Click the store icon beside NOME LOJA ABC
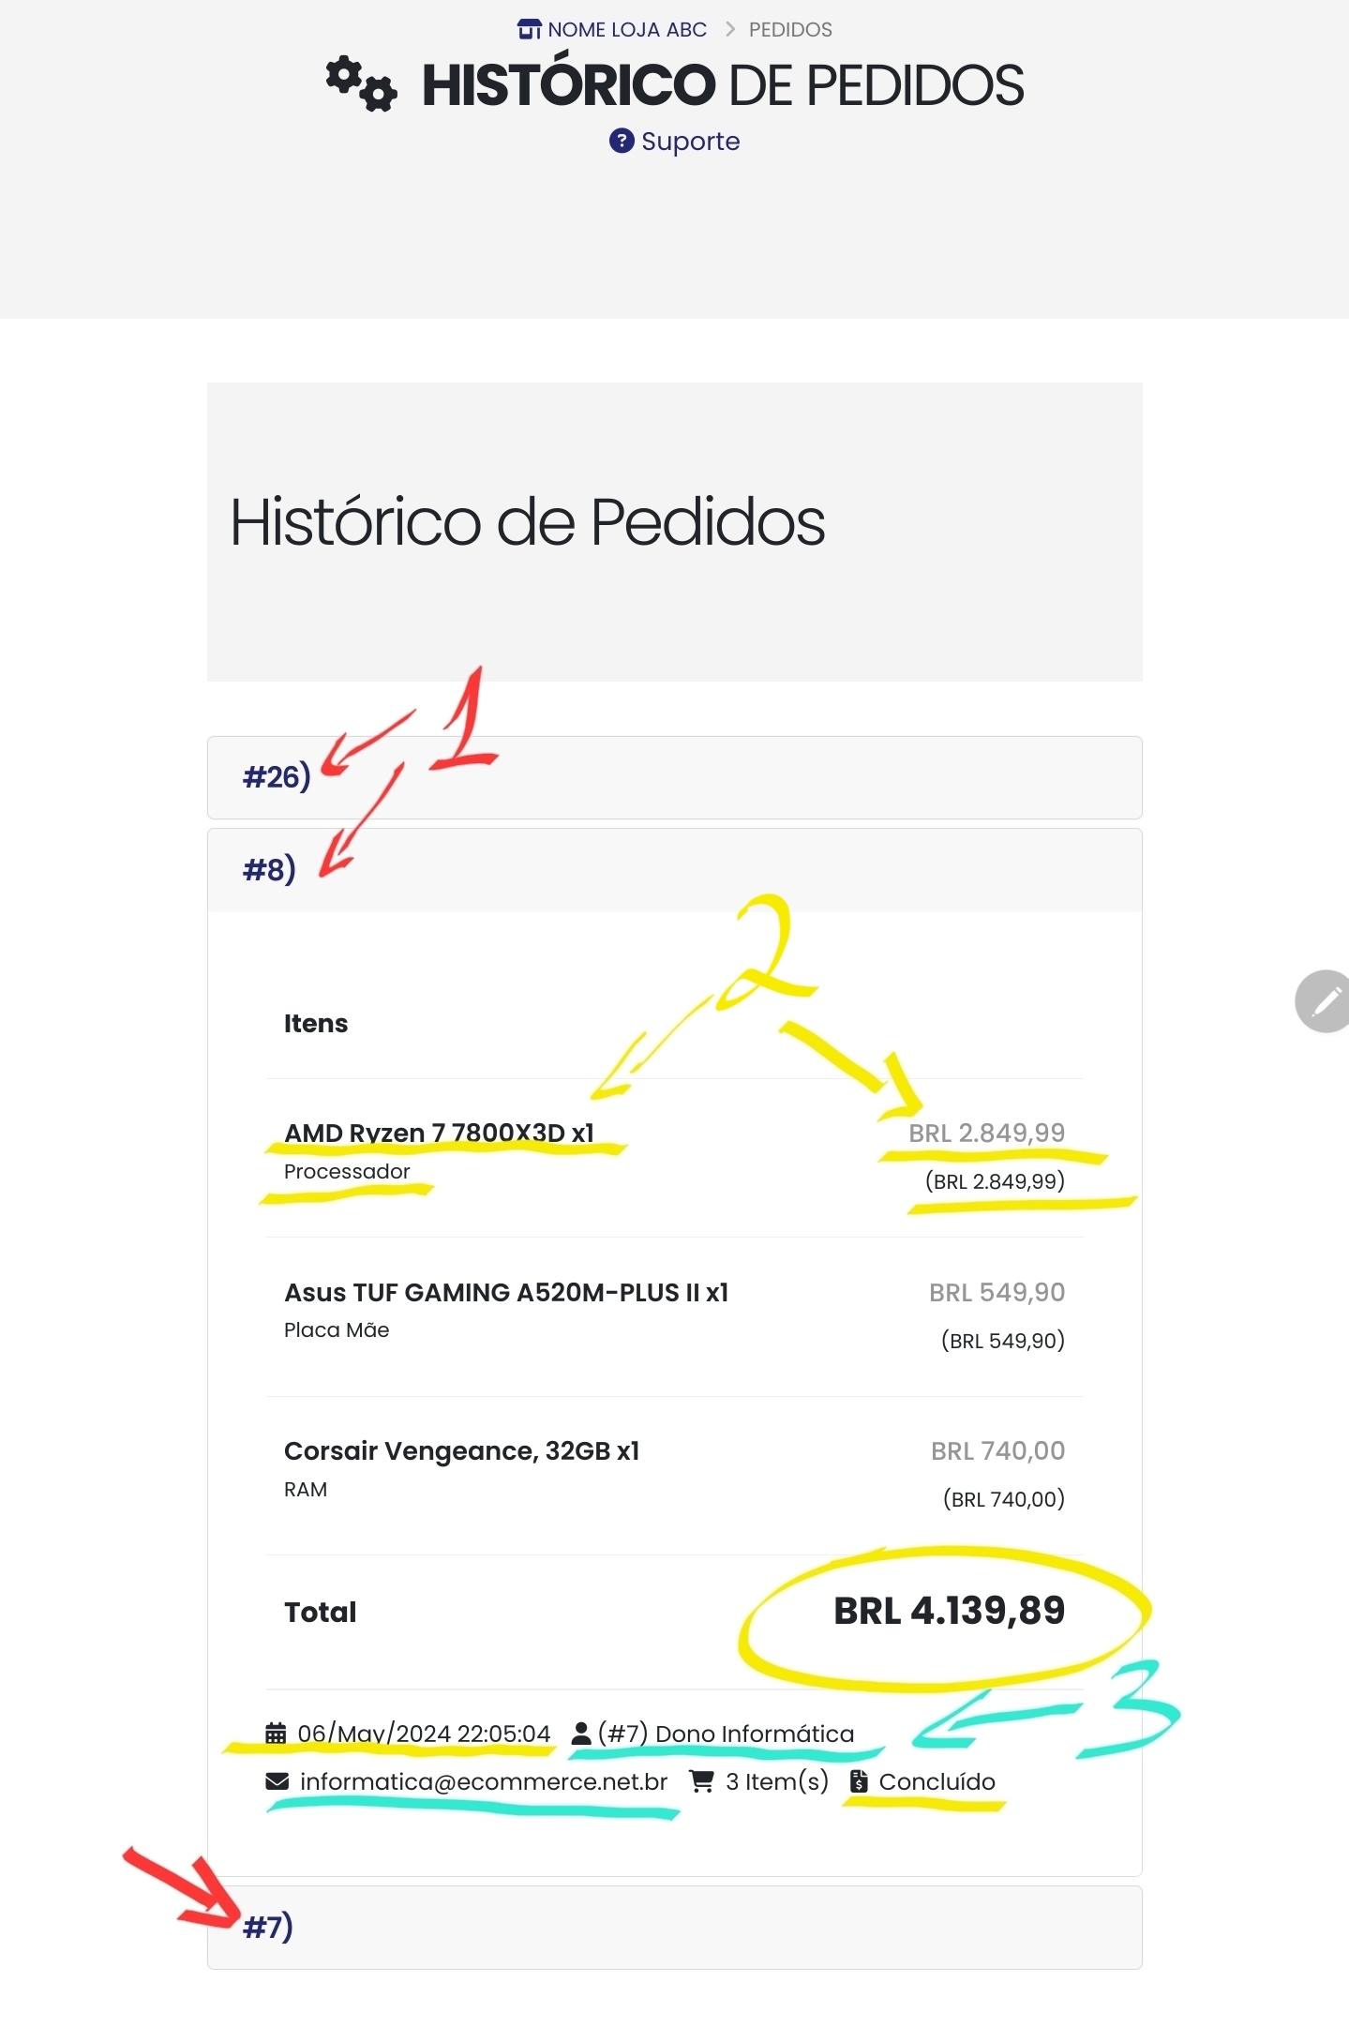1349x2042 pixels. click(529, 29)
